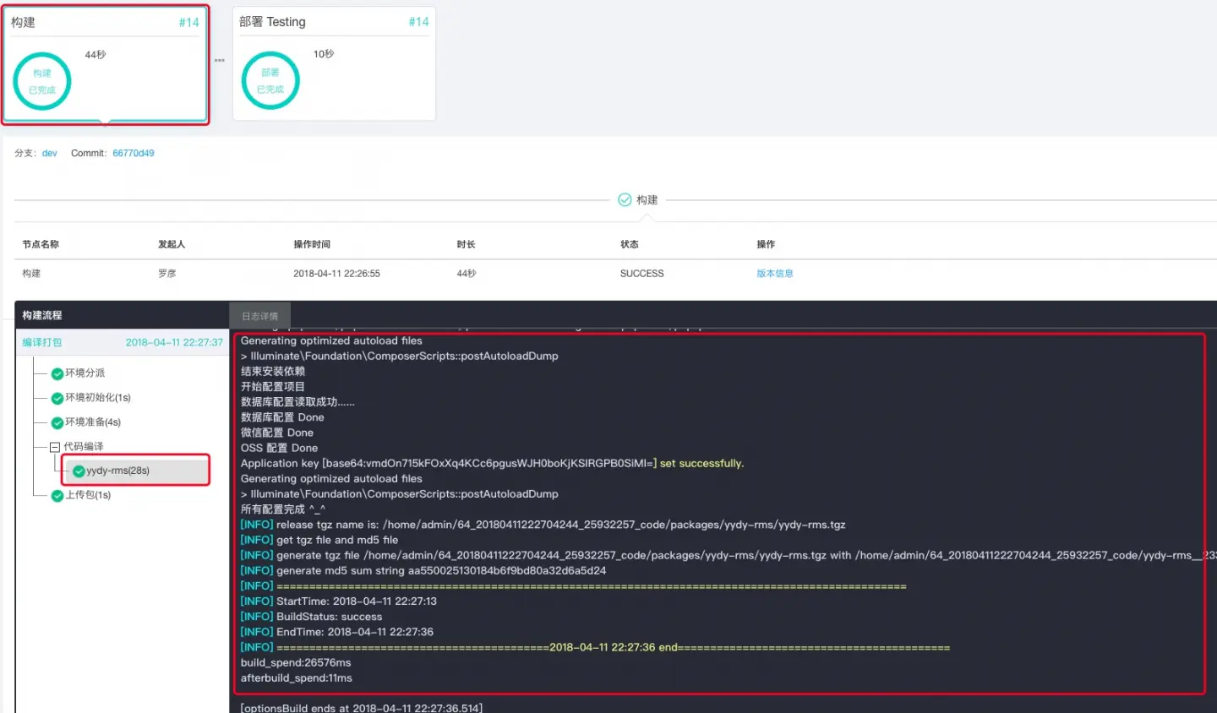Select 上传包(1s) step
Screen dimensions: 1217x713
(x=88, y=495)
